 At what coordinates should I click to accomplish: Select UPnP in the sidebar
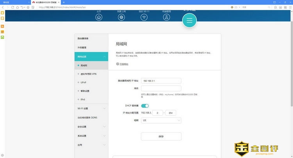pos(83,83)
